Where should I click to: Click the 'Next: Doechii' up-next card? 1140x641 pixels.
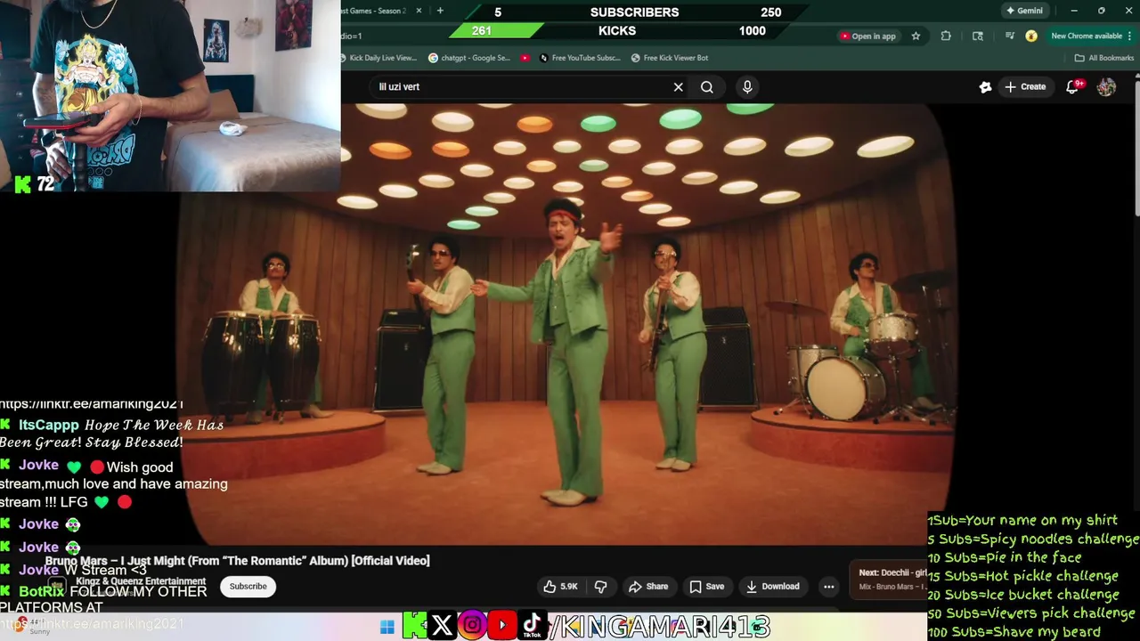point(889,579)
